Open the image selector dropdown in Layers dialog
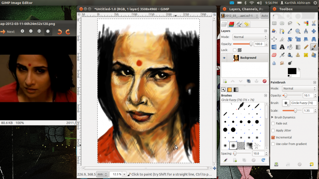Screen dimensions: 319x179 240,16
